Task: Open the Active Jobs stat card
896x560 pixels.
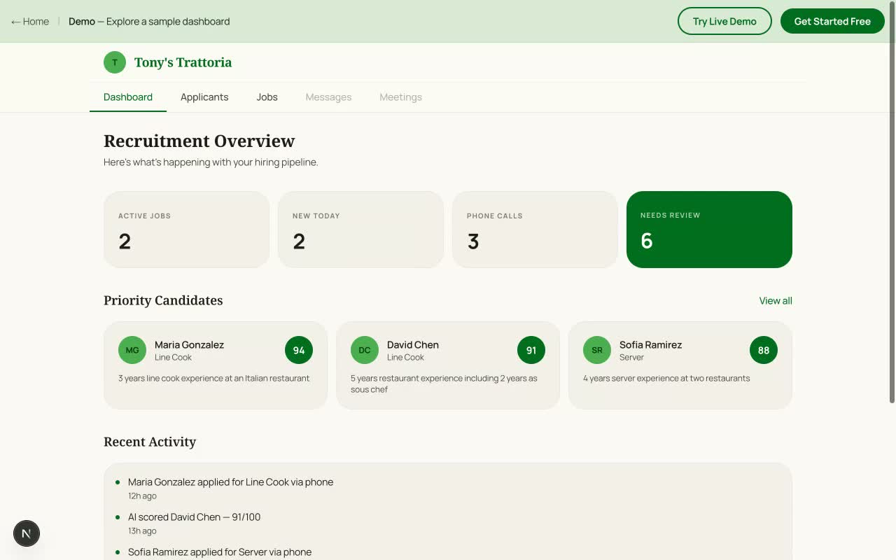Action: coord(186,230)
